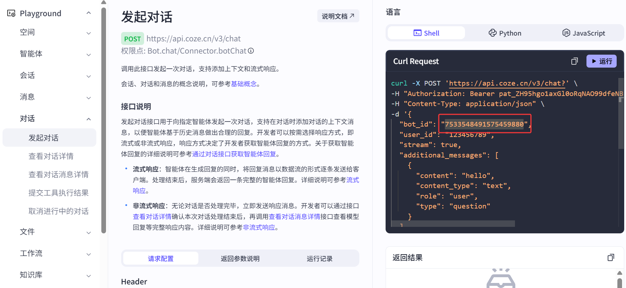The height and width of the screenshot is (288, 626).
Task: Click the Python language icon
Action: (x=492, y=33)
